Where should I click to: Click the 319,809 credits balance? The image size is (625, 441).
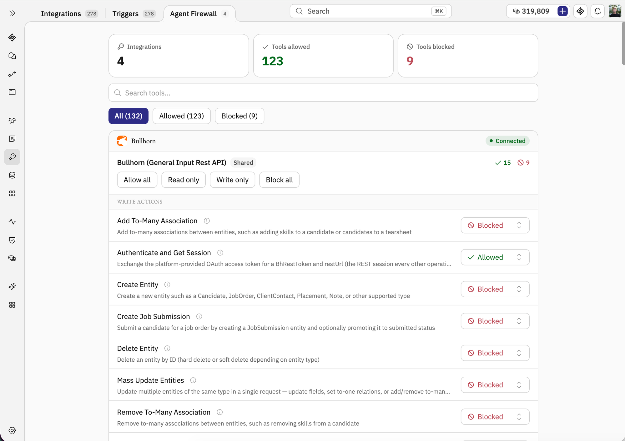click(531, 11)
